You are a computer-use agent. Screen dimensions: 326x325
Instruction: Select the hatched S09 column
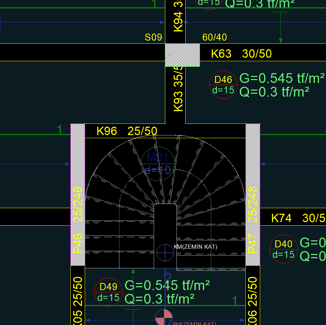182,55
